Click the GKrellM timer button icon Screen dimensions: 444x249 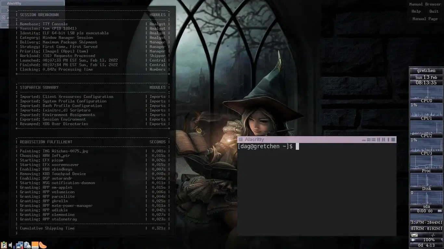440,211
